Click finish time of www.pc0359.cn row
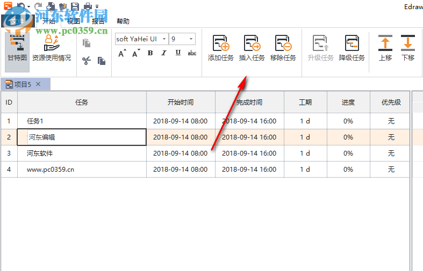Screen dimensions: 423x271 [x=249, y=170]
